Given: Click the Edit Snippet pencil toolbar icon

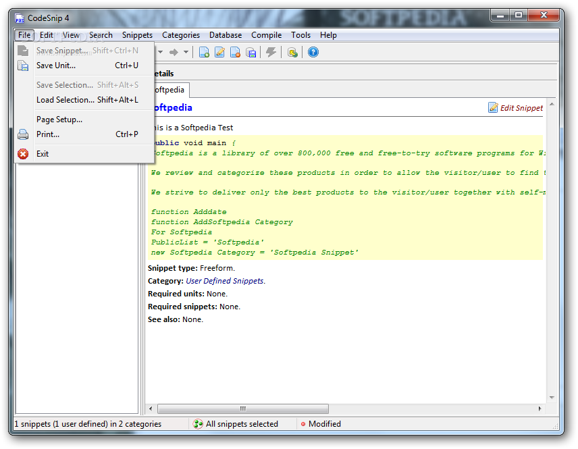Looking at the screenshot, I should pyautogui.click(x=219, y=53).
